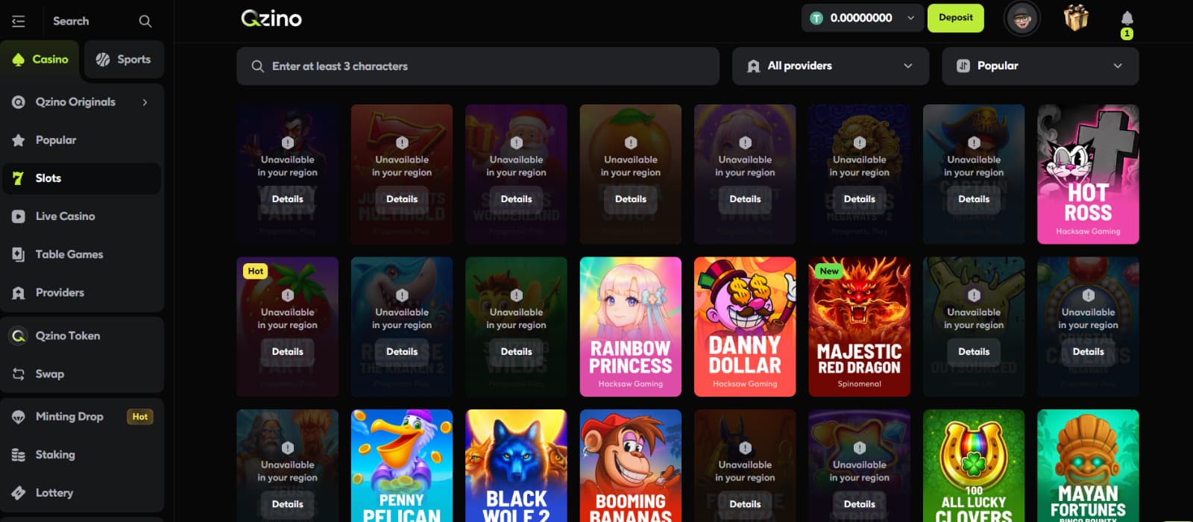
Task: Collapse the sidebar using the menu icon
Action: point(19,21)
